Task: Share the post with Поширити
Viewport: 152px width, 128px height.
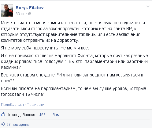Action: click(35, 105)
